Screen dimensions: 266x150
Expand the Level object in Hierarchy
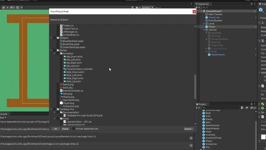[204, 24]
